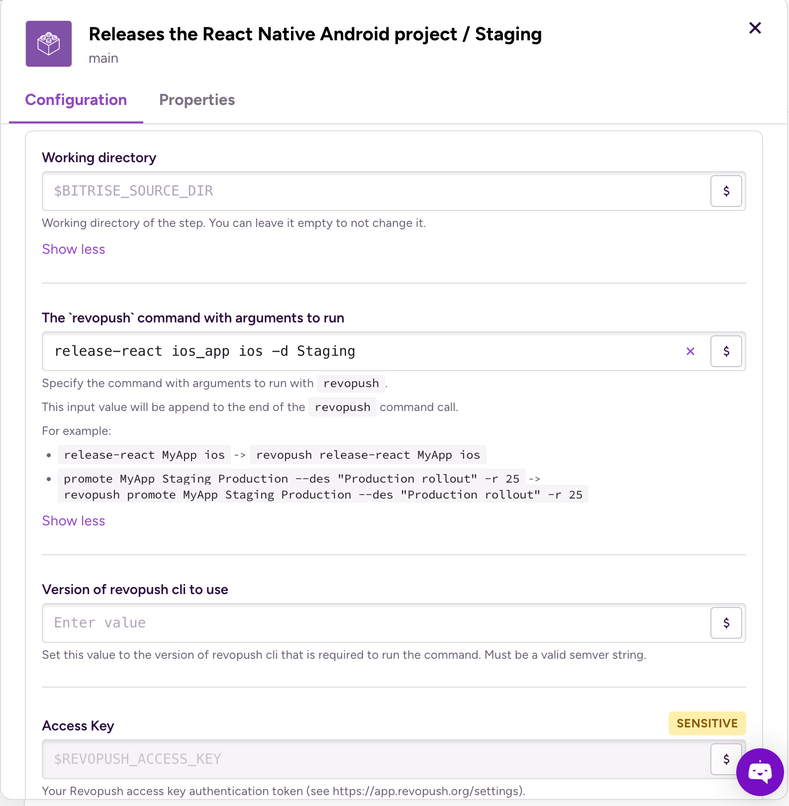
Task: Insert variable into Working directory field
Action: click(726, 191)
